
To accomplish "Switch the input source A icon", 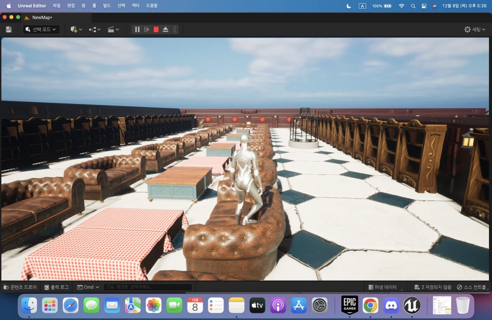I will 362,6.
